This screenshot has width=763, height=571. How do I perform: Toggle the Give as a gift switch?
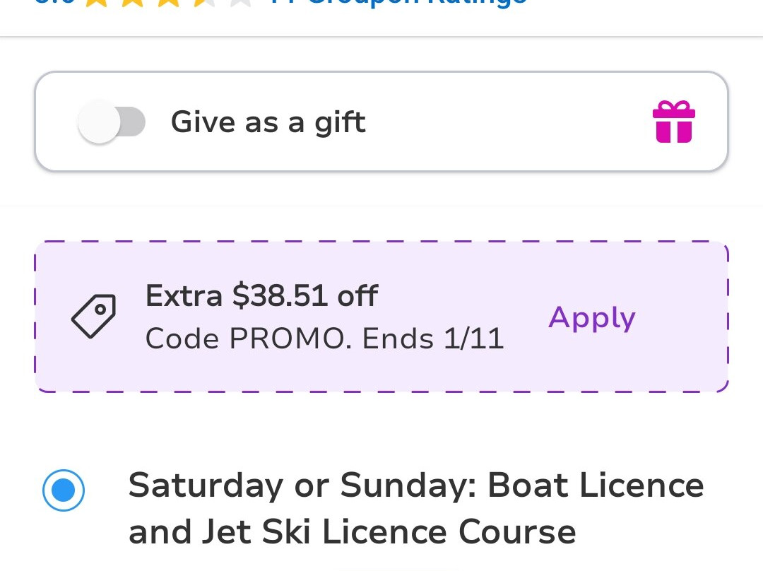(x=111, y=122)
